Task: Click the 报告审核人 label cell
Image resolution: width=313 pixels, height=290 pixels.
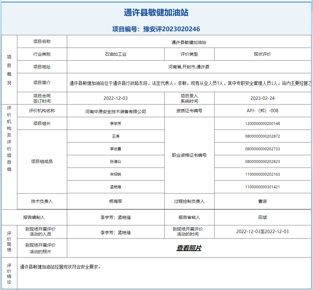Action: pyautogui.click(x=189, y=217)
